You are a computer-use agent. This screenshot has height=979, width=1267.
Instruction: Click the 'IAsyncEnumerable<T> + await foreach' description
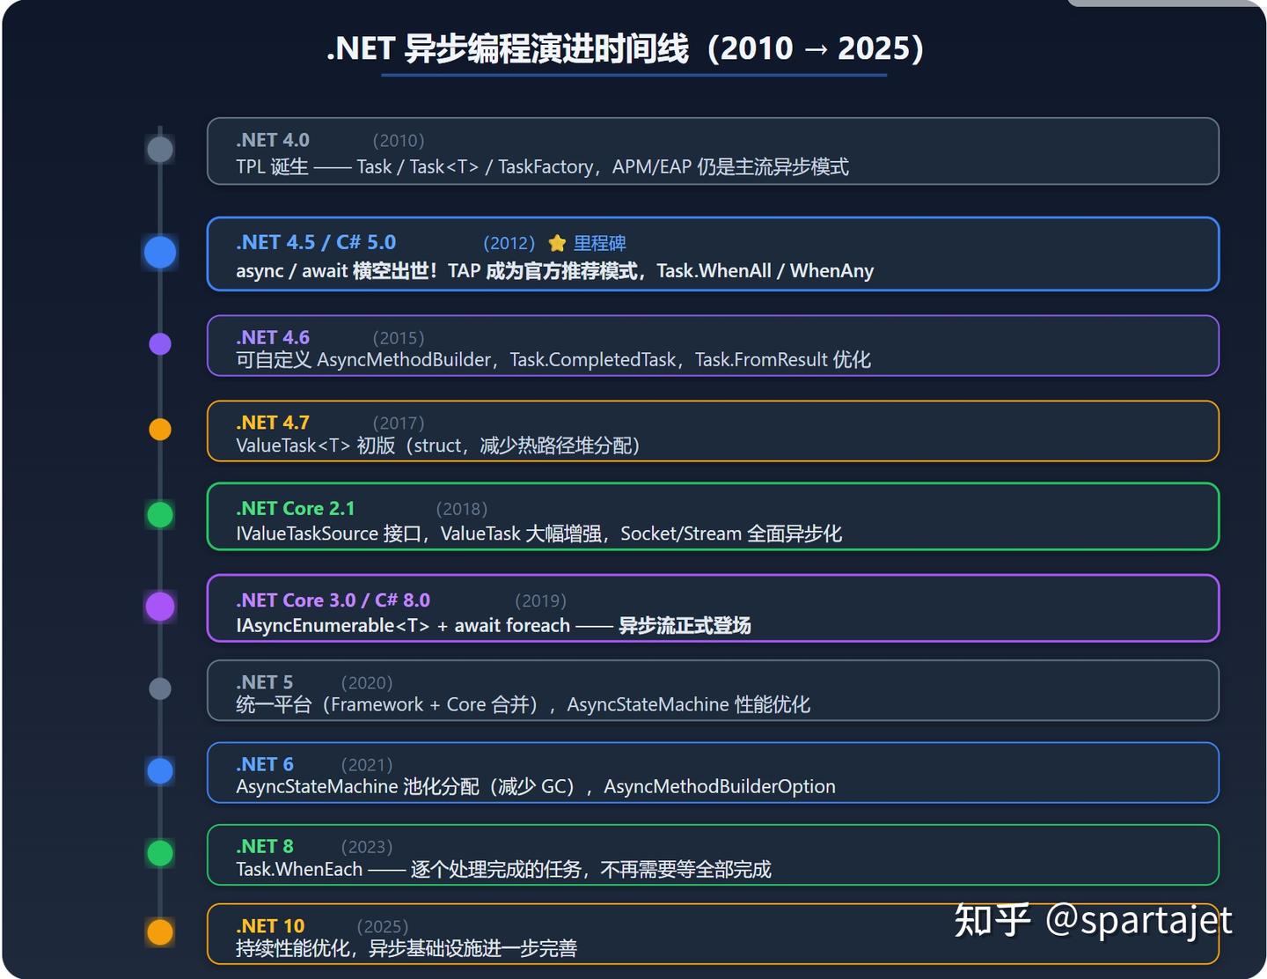(494, 625)
